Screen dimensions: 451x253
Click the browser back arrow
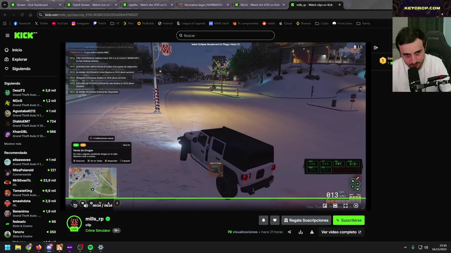tap(5, 15)
